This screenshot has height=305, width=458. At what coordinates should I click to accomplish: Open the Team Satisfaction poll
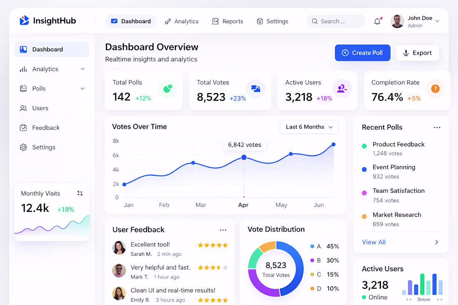(401, 195)
